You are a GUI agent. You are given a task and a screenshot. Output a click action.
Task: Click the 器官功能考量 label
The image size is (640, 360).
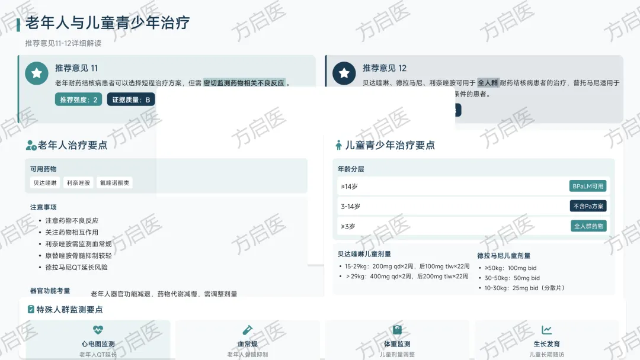[50, 291]
